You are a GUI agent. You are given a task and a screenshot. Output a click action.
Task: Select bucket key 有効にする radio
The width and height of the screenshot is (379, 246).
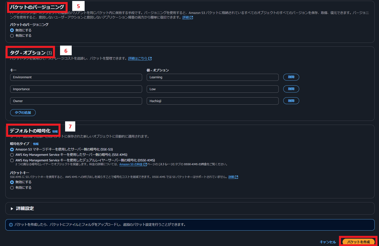(12, 188)
